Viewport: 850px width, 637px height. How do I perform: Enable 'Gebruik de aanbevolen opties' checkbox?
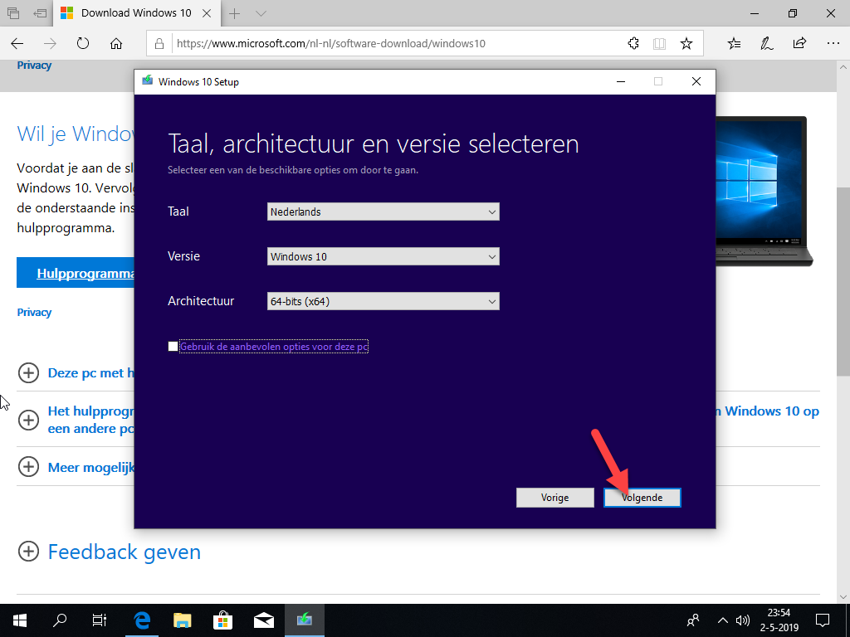(173, 347)
